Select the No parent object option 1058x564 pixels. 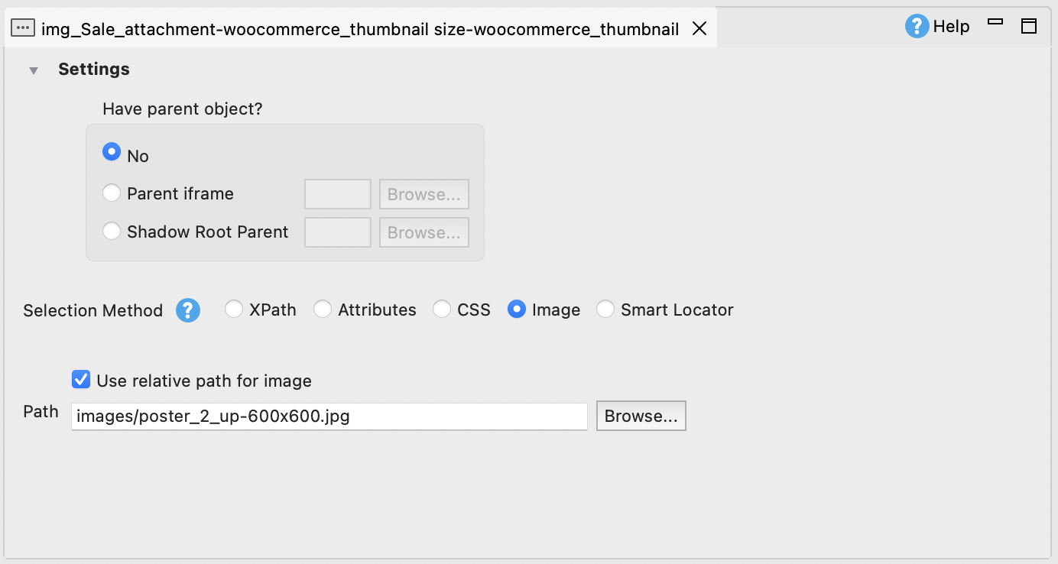pos(112,152)
